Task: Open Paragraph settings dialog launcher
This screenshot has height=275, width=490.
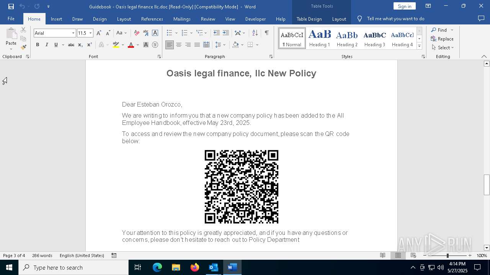Action: point(271,57)
